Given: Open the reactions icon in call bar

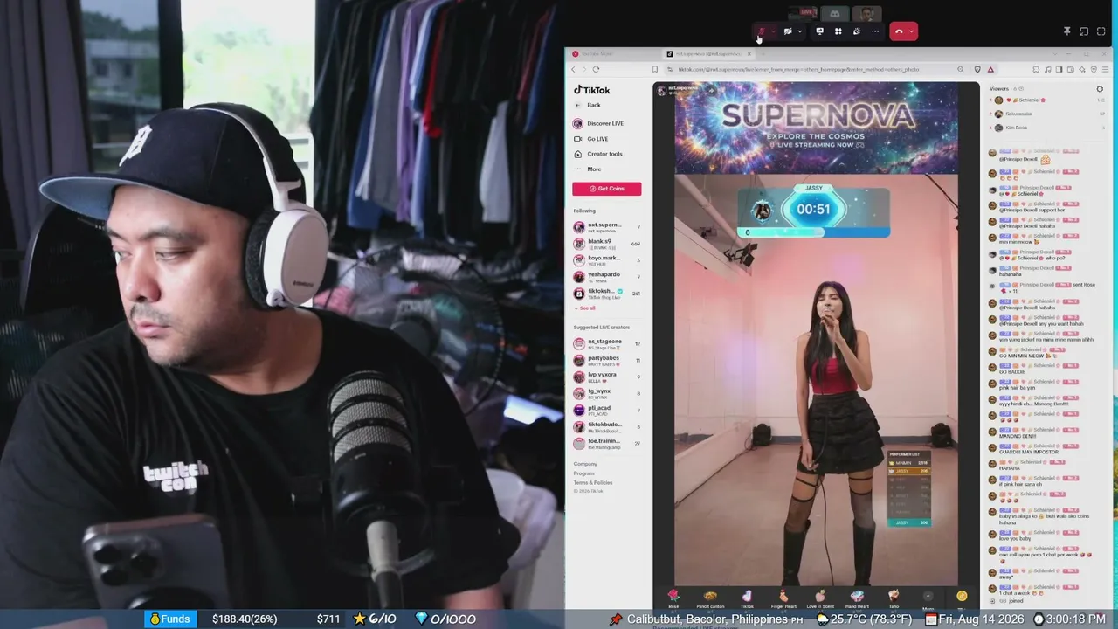Looking at the screenshot, I should pyautogui.click(x=856, y=31).
